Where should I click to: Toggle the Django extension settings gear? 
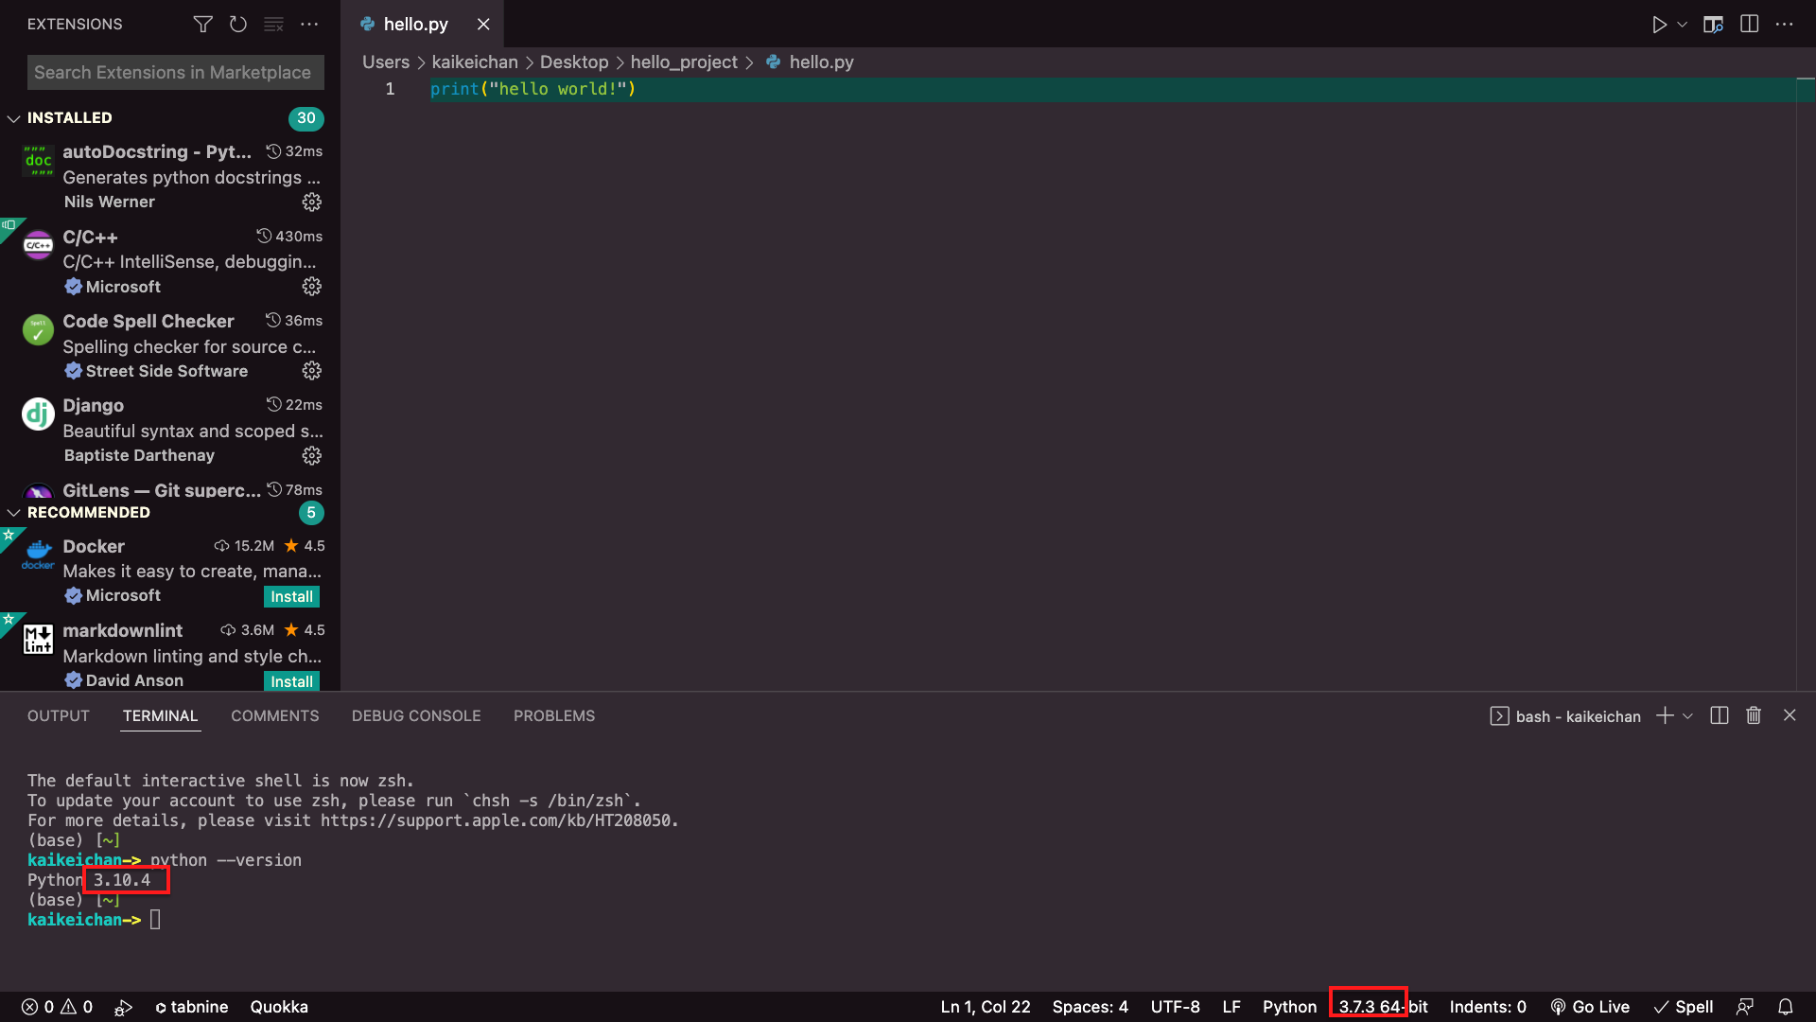310,454
